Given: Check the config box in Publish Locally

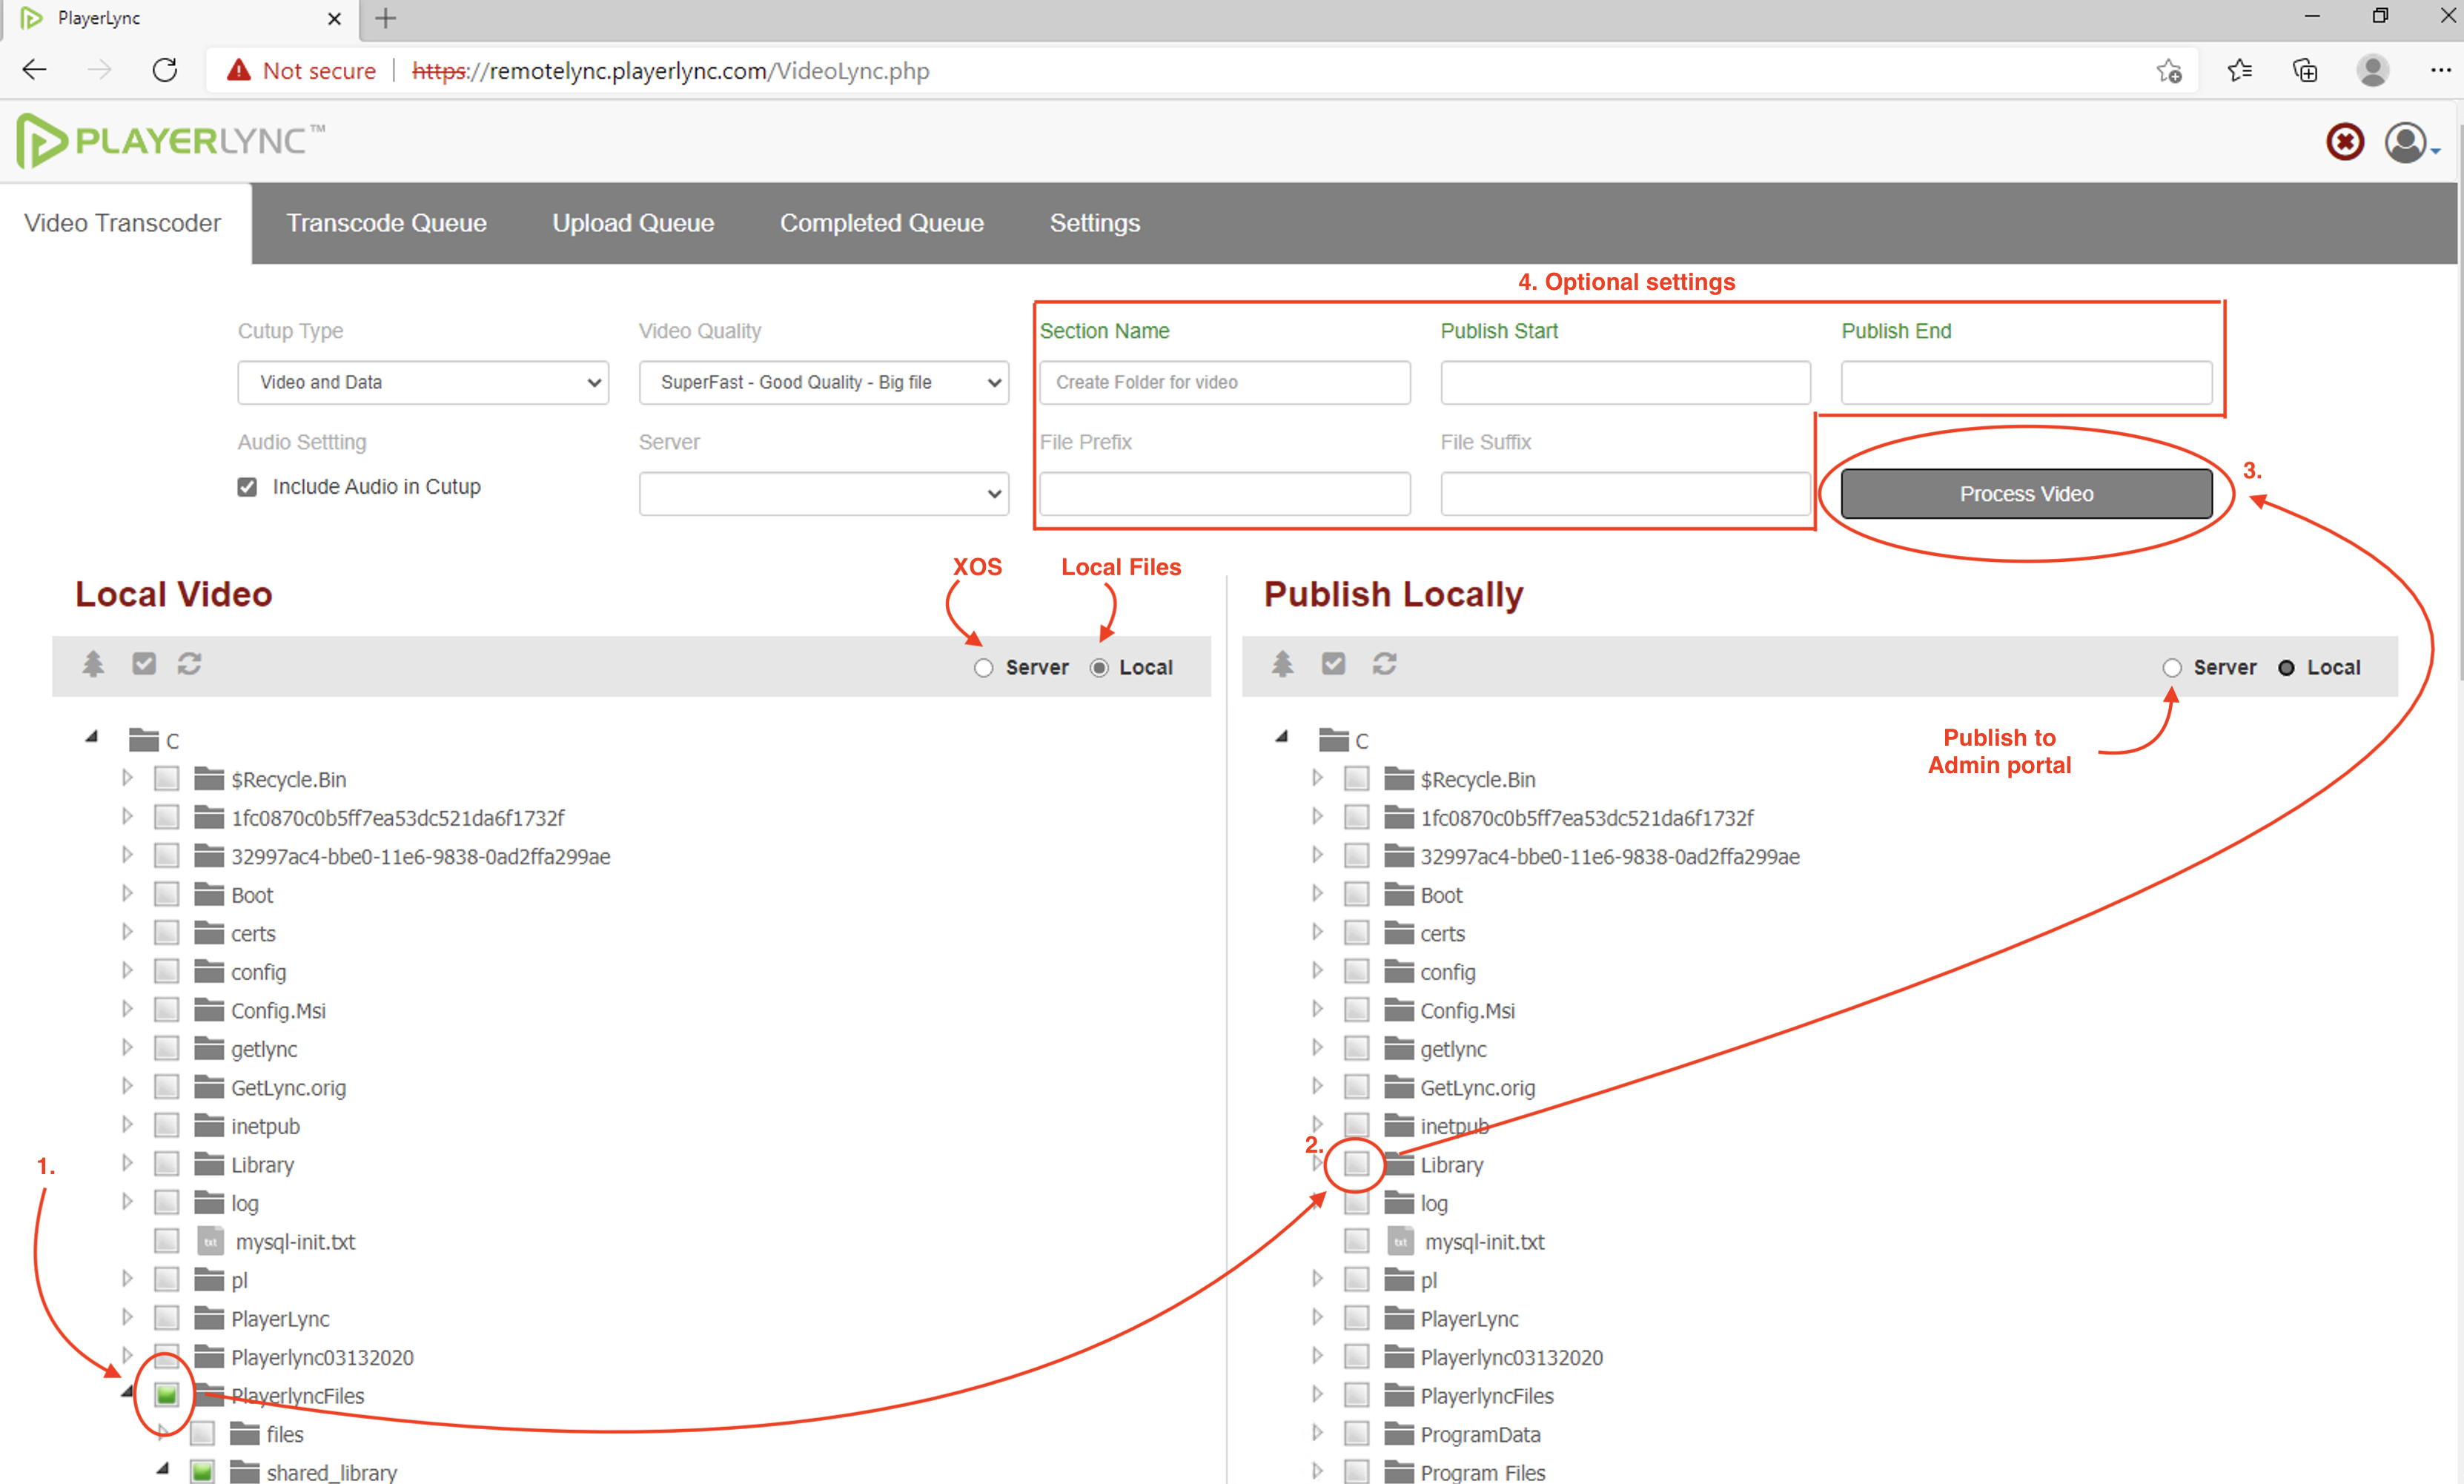Looking at the screenshot, I should (1356, 971).
